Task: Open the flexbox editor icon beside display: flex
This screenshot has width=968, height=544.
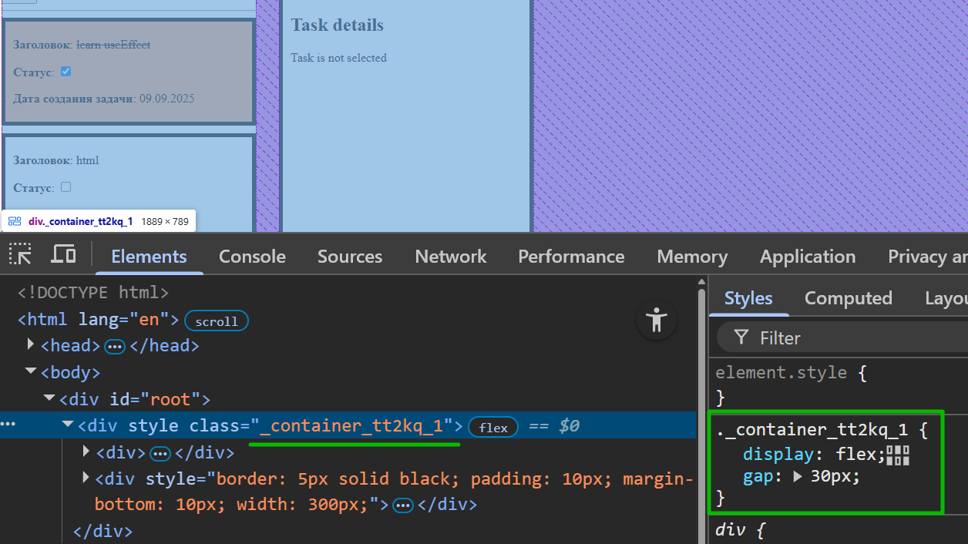Action: point(898,455)
